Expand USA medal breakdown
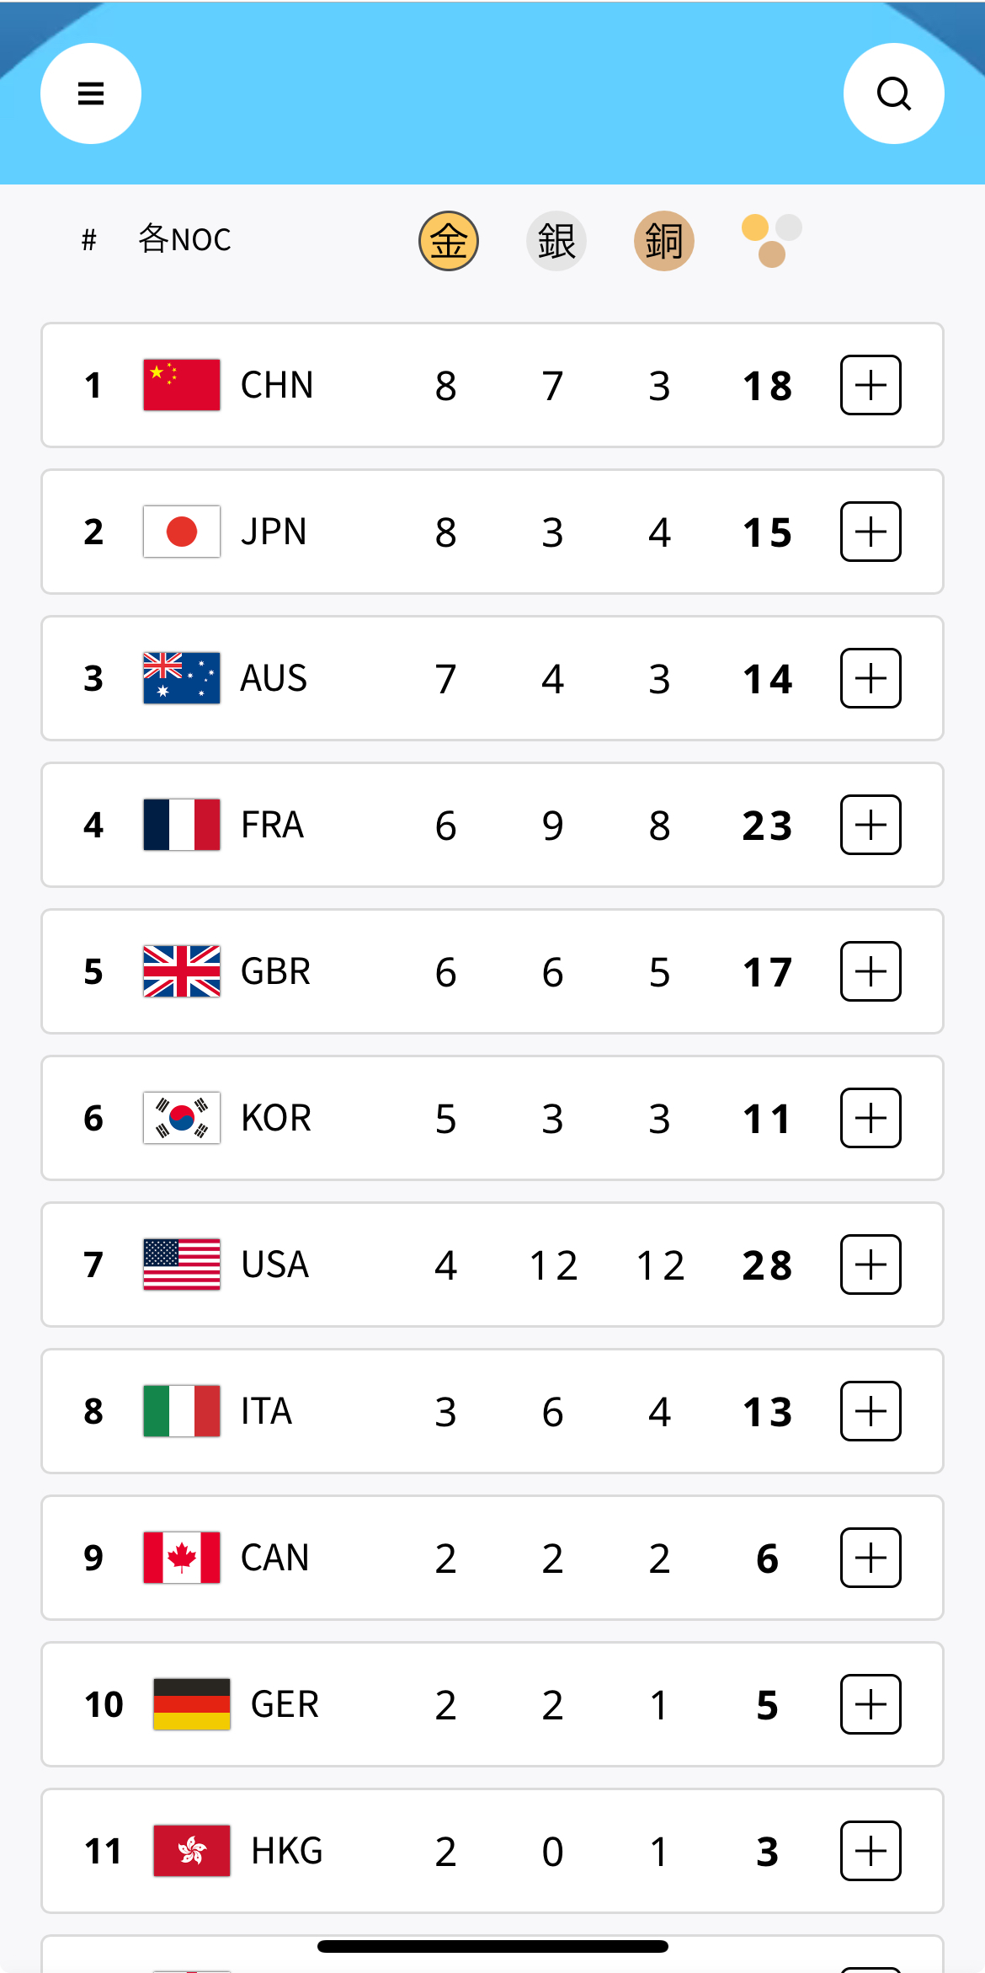 (871, 1265)
